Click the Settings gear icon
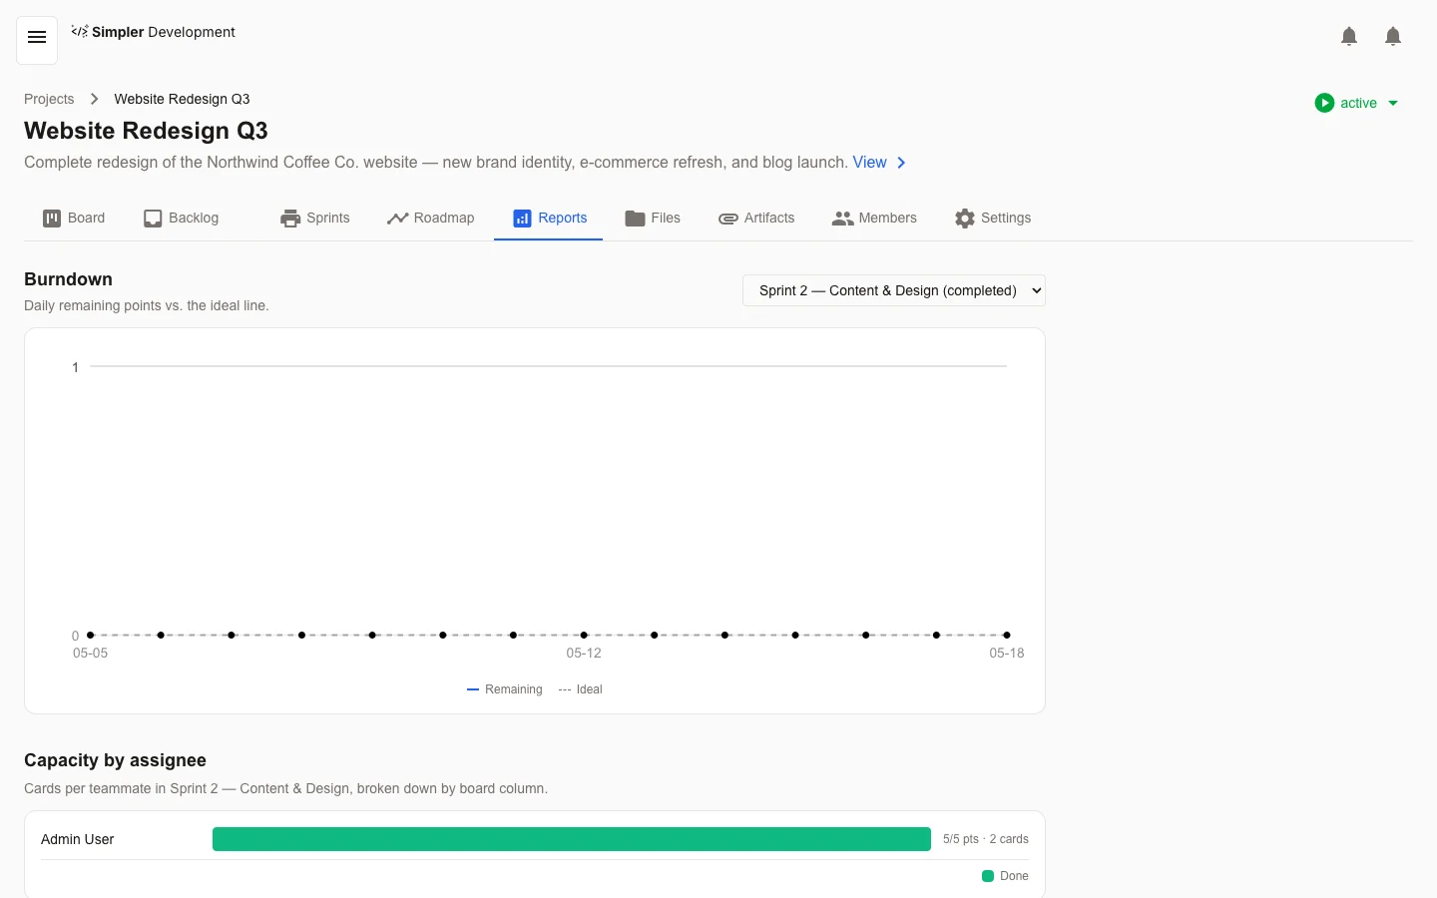 (x=964, y=219)
